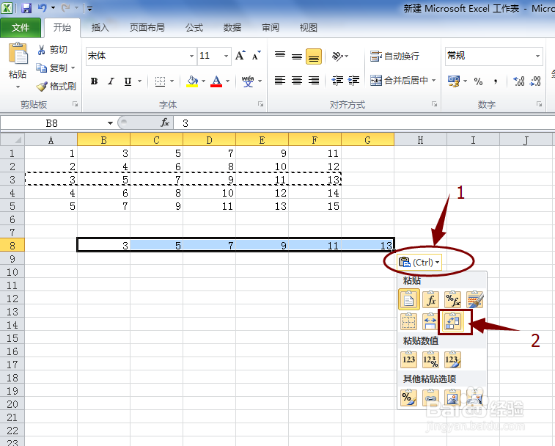Click the insert function fx button
This screenshot has width=555, height=446.
[164, 123]
